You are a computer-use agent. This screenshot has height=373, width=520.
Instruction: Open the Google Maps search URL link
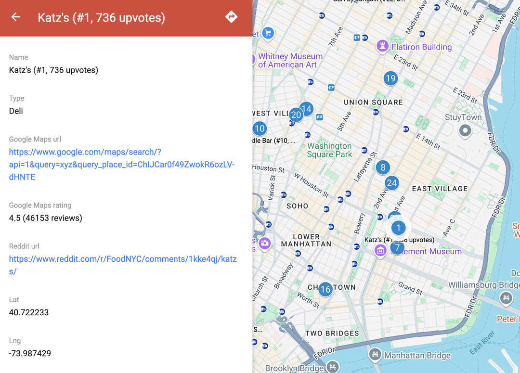click(122, 165)
